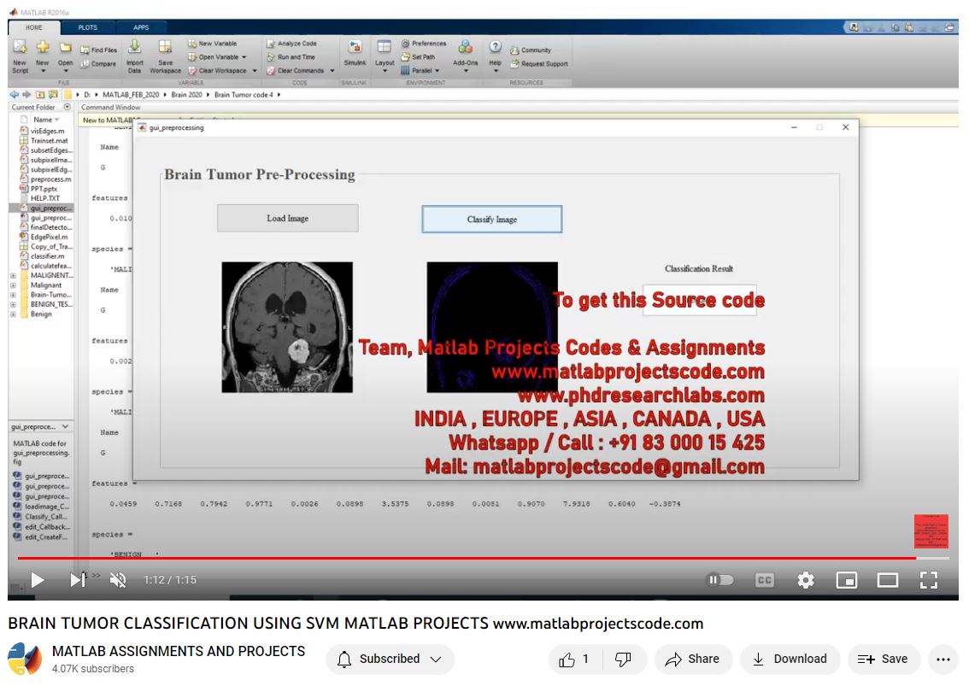Play the video
Viewport: 969px width, 686px height.
(x=37, y=580)
